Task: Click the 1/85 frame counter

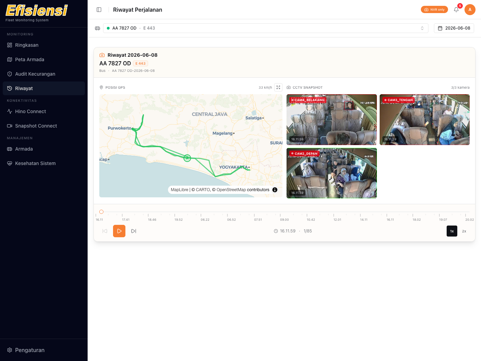Action: coord(308,231)
